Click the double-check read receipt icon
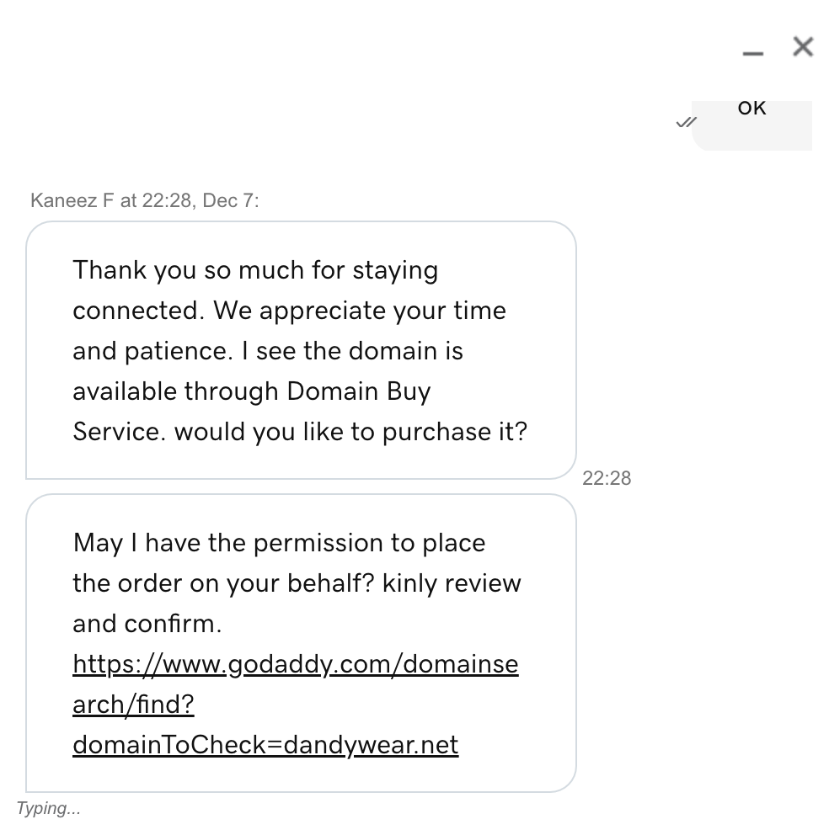The height and width of the screenshot is (835, 829). 687,123
